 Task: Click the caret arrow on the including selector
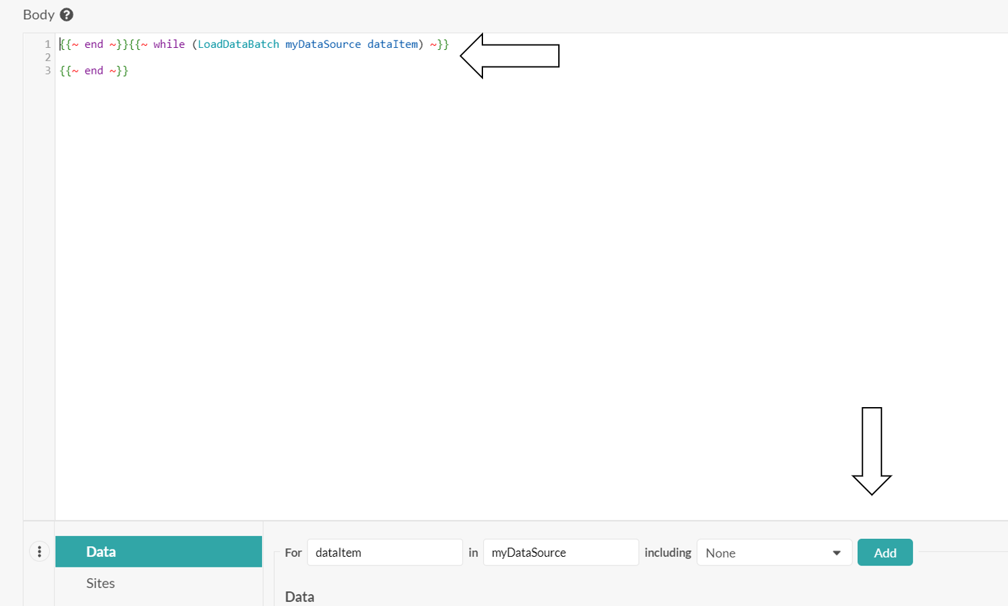[837, 552]
